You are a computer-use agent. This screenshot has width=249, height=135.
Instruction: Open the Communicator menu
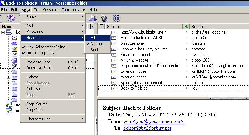[73, 10]
